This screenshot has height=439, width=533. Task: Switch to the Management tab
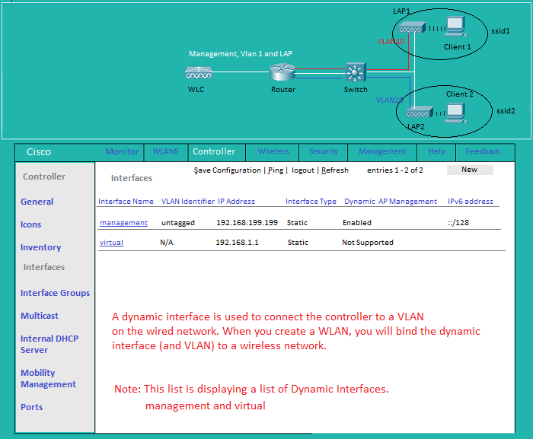coord(382,151)
